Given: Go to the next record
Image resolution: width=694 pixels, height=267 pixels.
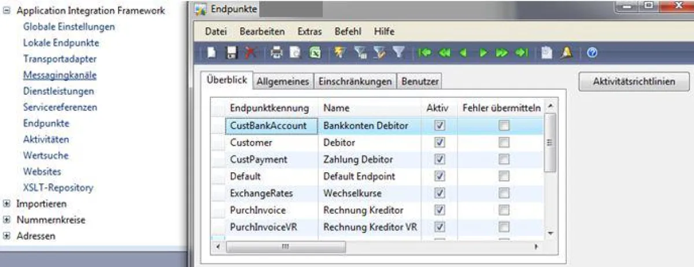Looking at the screenshot, I should [483, 53].
